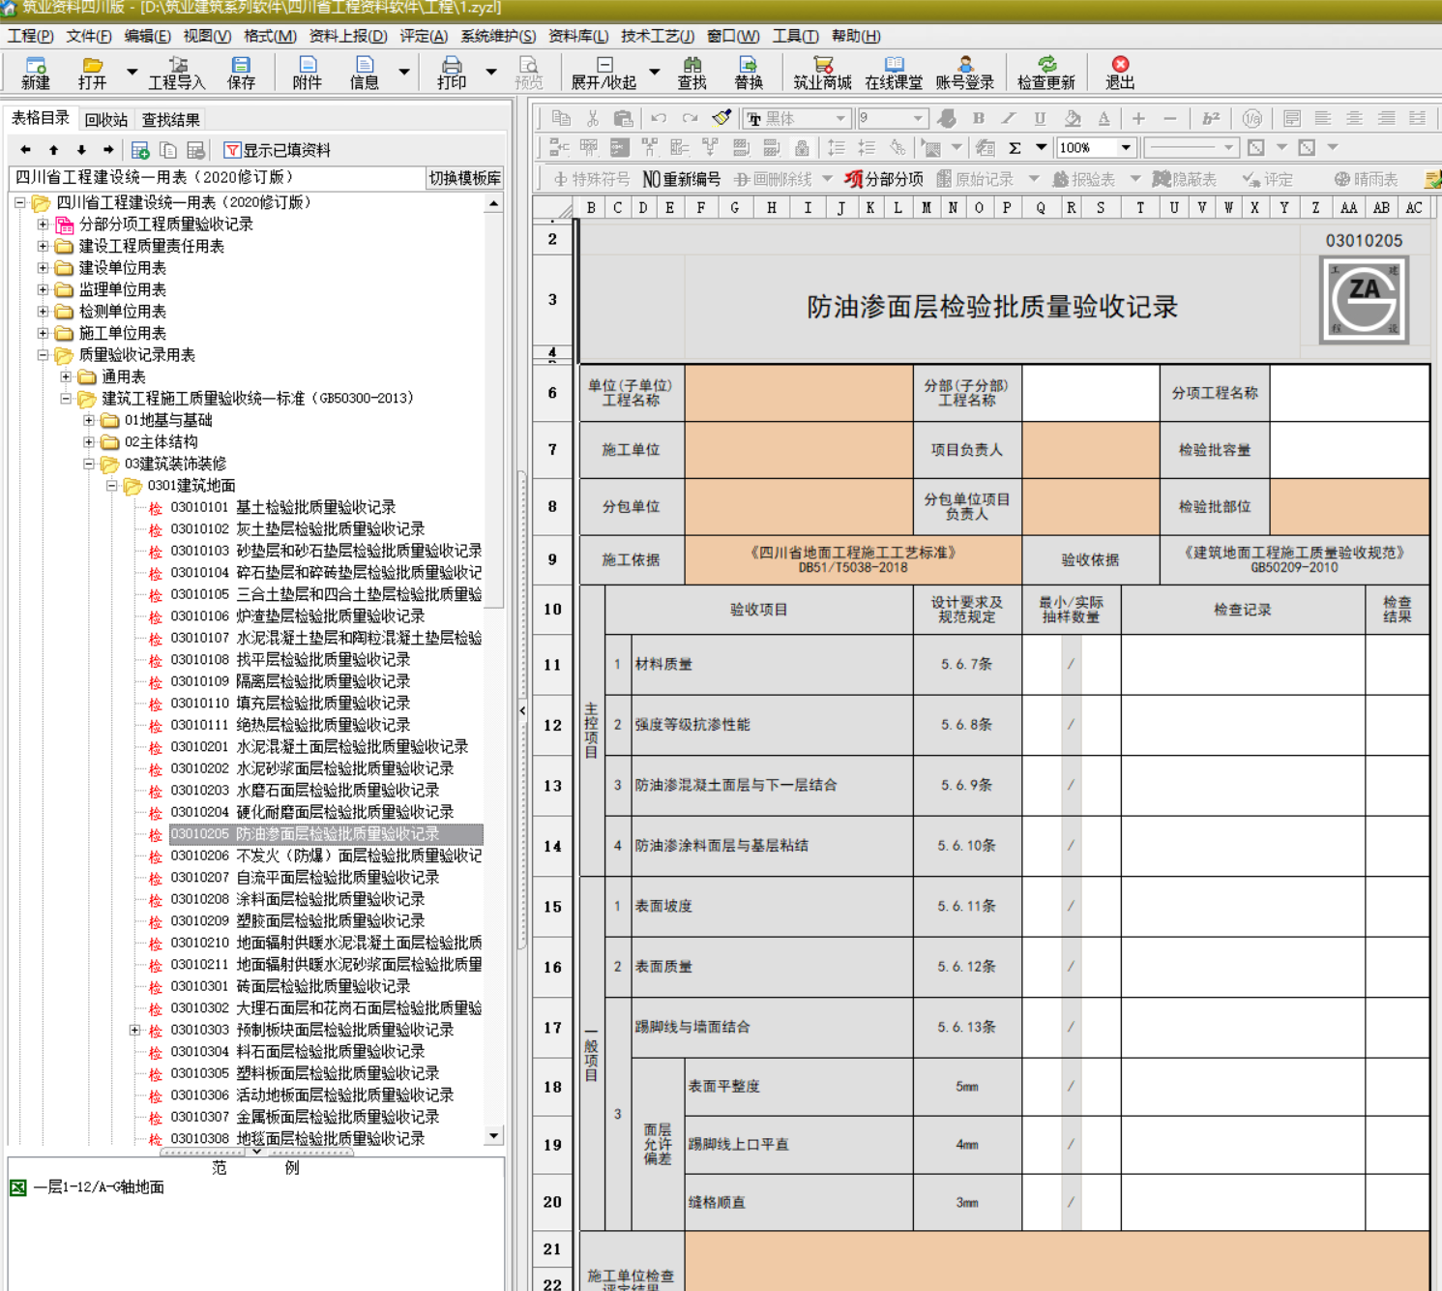Select 03010206 不发火(防爆)面层 record
The width and height of the screenshot is (1442, 1291).
(326, 856)
